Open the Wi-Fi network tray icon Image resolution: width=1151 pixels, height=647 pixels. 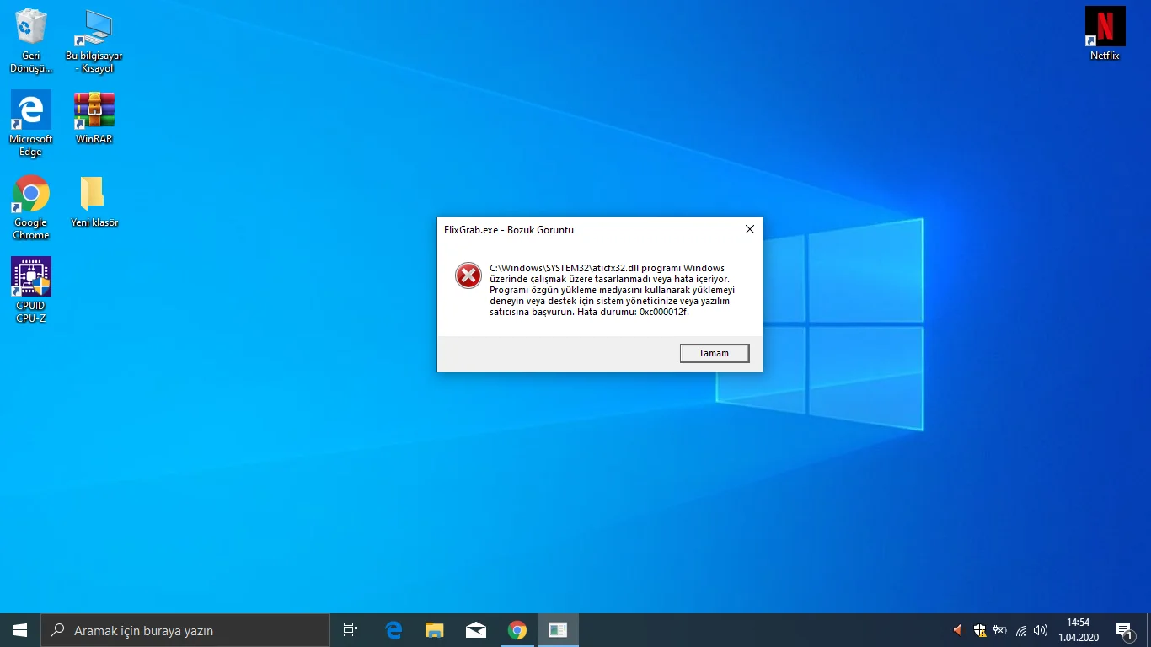tap(1021, 630)
